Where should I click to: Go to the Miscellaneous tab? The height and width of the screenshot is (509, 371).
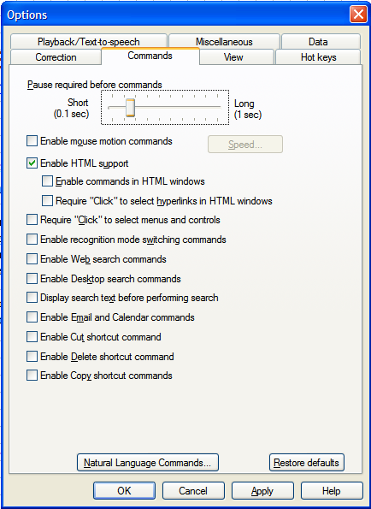click(x=224, y=42)
